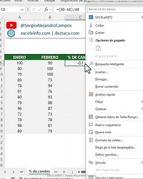Click the formula bar resize dots handle

point(28,9)
